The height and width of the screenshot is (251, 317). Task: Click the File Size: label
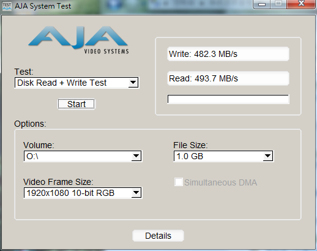(x=190, y=145)
